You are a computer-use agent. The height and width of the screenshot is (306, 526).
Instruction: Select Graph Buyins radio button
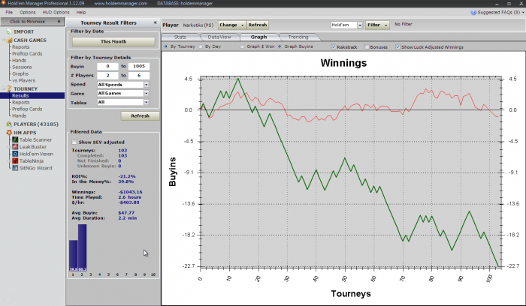pyautogui.click(x=280, y=46)
